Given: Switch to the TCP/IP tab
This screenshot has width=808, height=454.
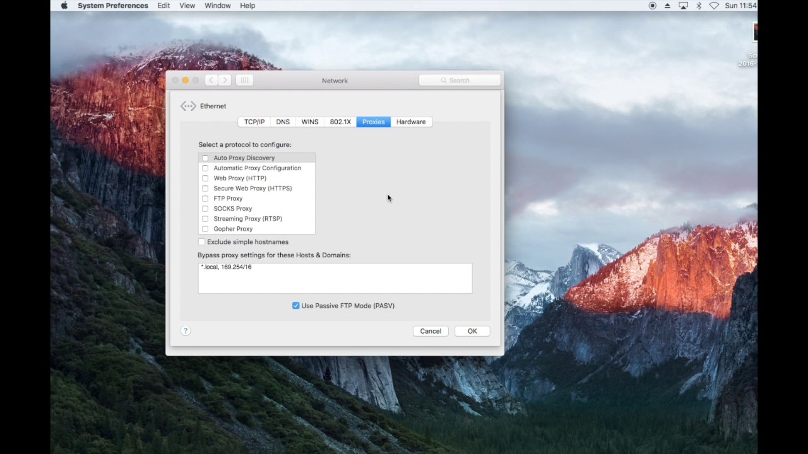Looking at the screenshot, I should [x=254, y=122].
